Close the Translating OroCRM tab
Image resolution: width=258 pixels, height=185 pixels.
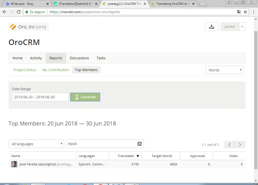[193, 3]
